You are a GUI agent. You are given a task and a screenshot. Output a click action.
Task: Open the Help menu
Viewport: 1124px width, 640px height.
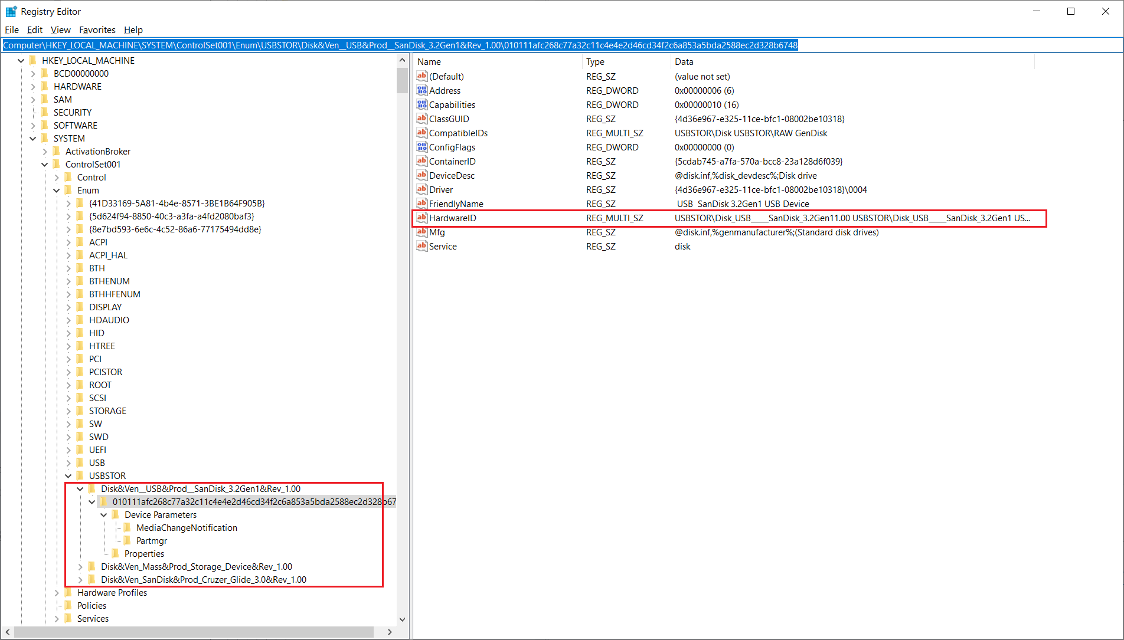click(x=133, y=29)
